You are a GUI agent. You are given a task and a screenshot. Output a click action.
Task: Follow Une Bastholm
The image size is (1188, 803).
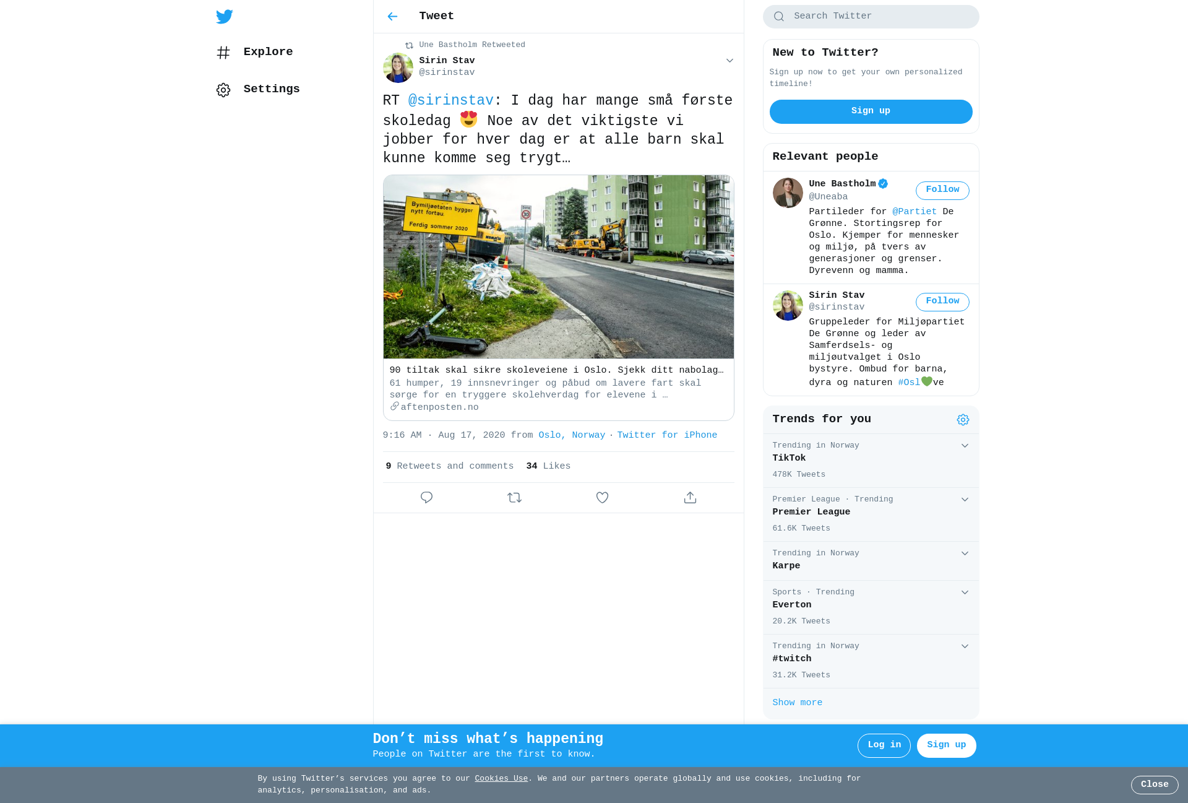[x=942, y=190]
